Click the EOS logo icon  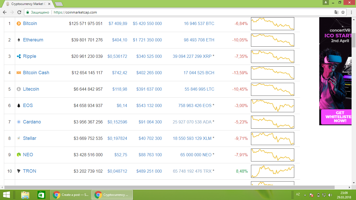pyautogui.click(x=19, y=105)
